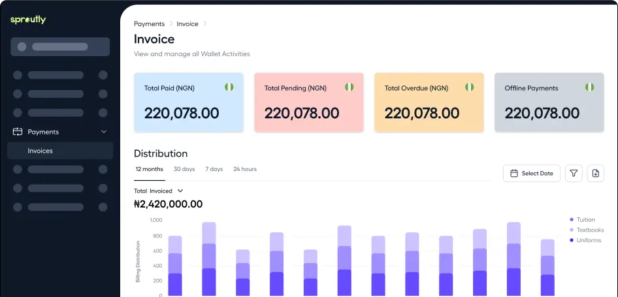Go to Payments breadcrumb link

[149, 23]
